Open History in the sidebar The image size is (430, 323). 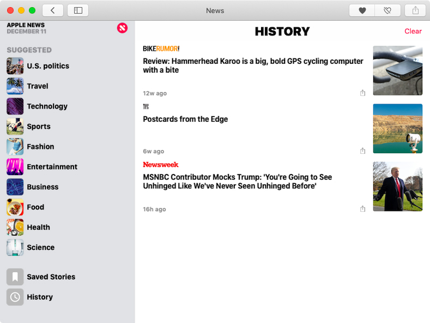(40, 297)
